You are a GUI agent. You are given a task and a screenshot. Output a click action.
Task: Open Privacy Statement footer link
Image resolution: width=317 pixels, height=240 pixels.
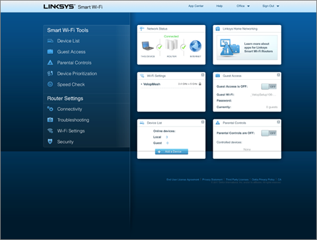coord(212,179)
